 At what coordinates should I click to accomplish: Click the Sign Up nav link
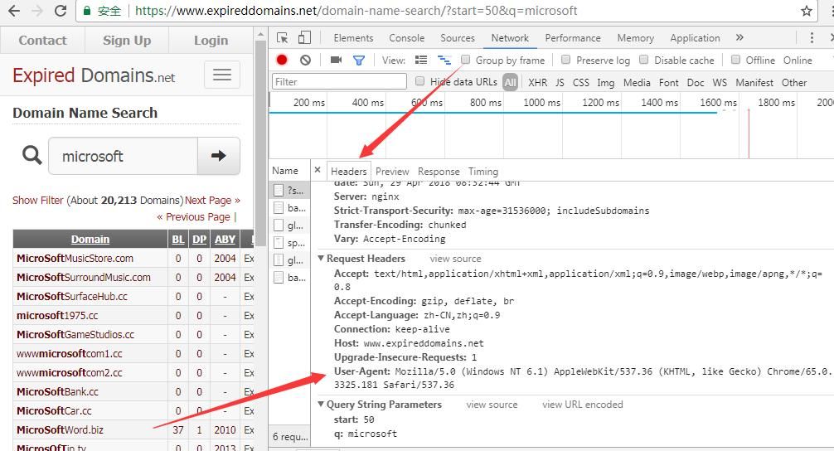tap(127, 41)
